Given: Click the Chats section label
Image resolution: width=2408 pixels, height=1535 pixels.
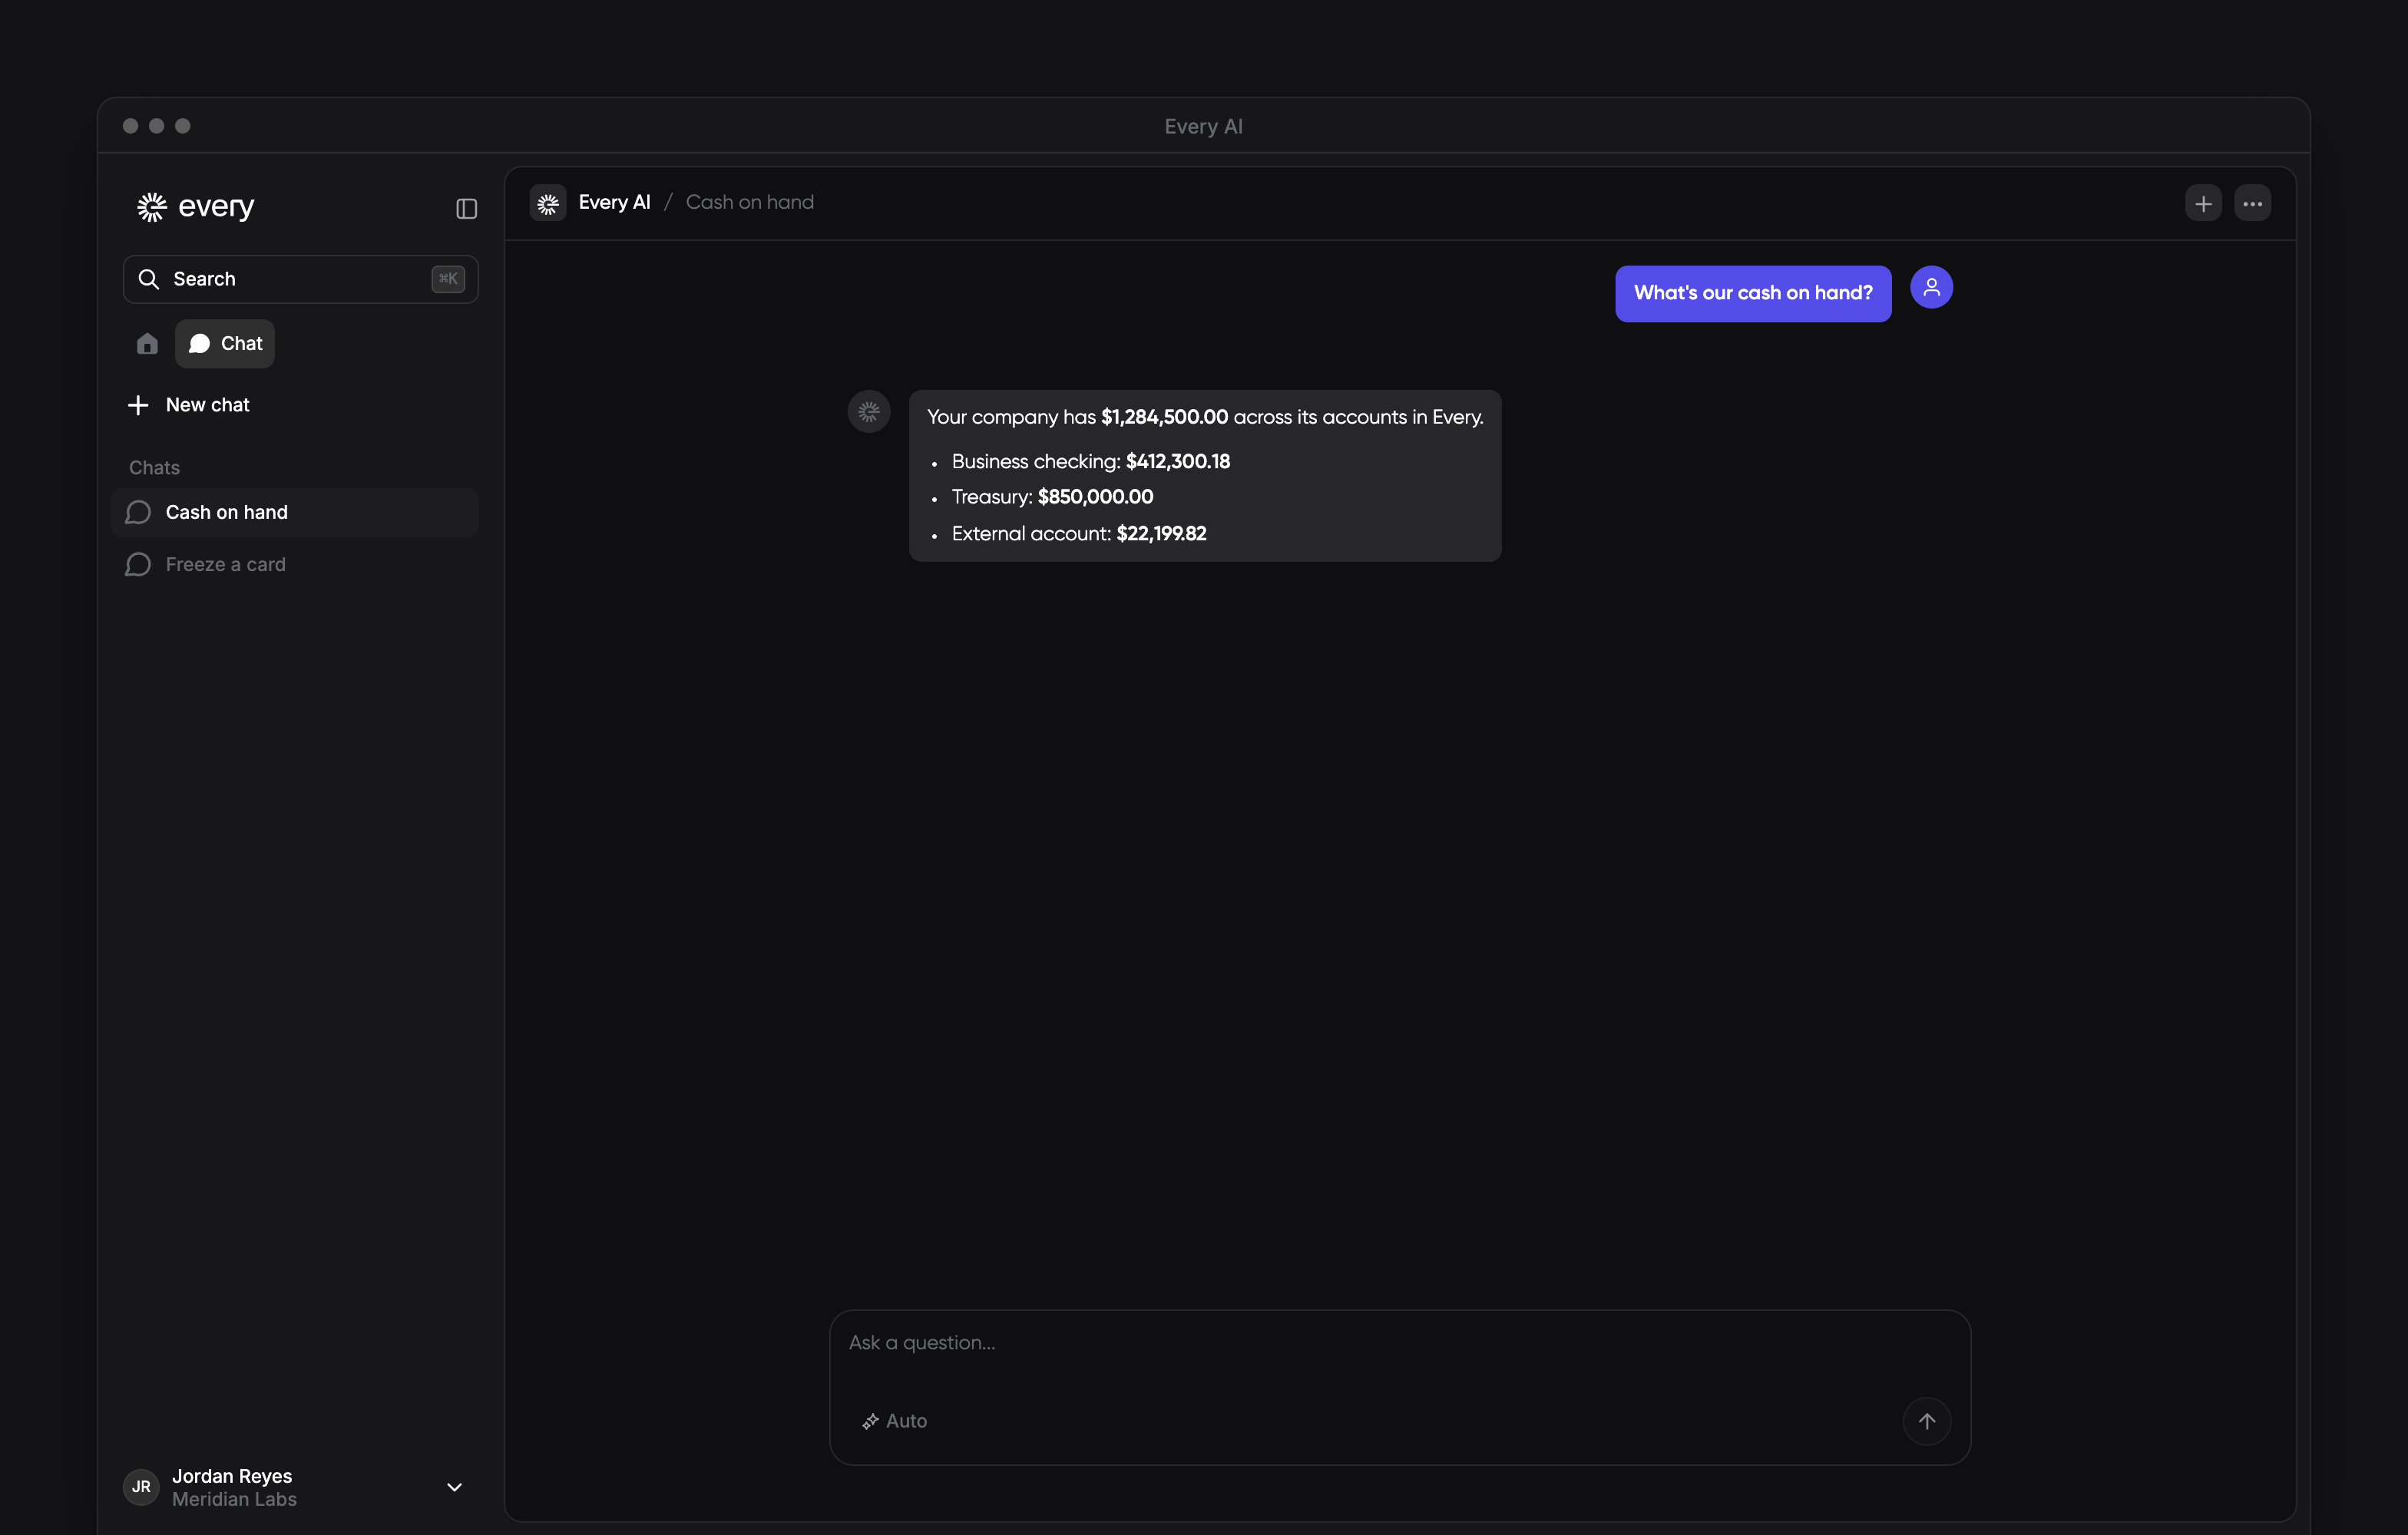Looking at the screenshot, I should tap(154, 467).
